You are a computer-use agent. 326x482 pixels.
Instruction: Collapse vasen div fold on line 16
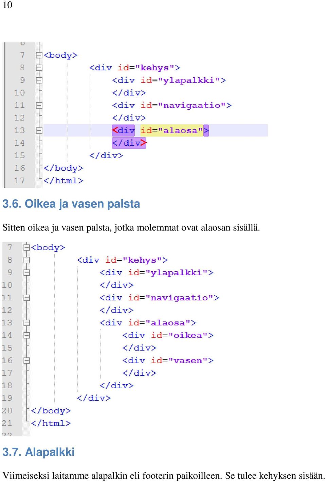point(27,360)
